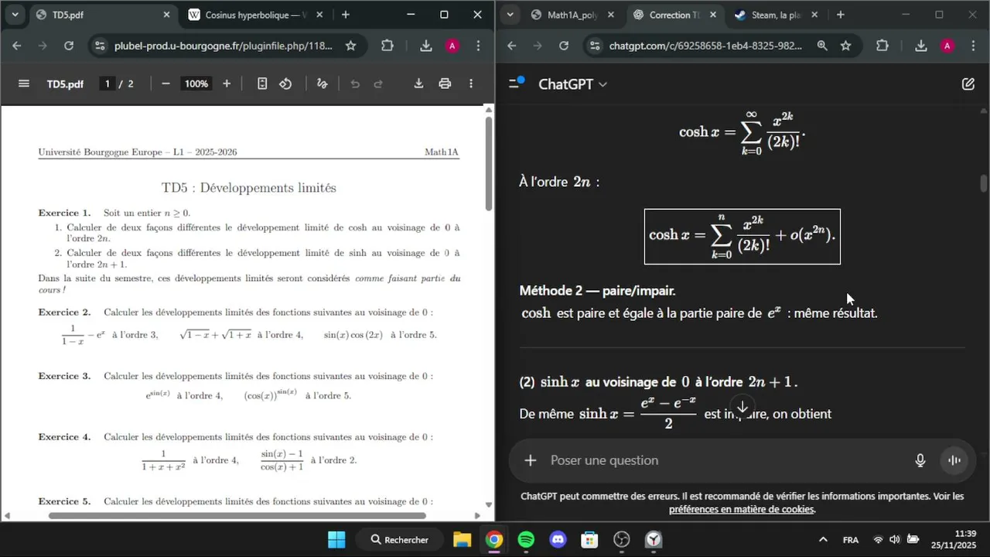Screen dimensions: 990x557
Task: Open profile avatar in left browser window
Action: click(452, 46)
